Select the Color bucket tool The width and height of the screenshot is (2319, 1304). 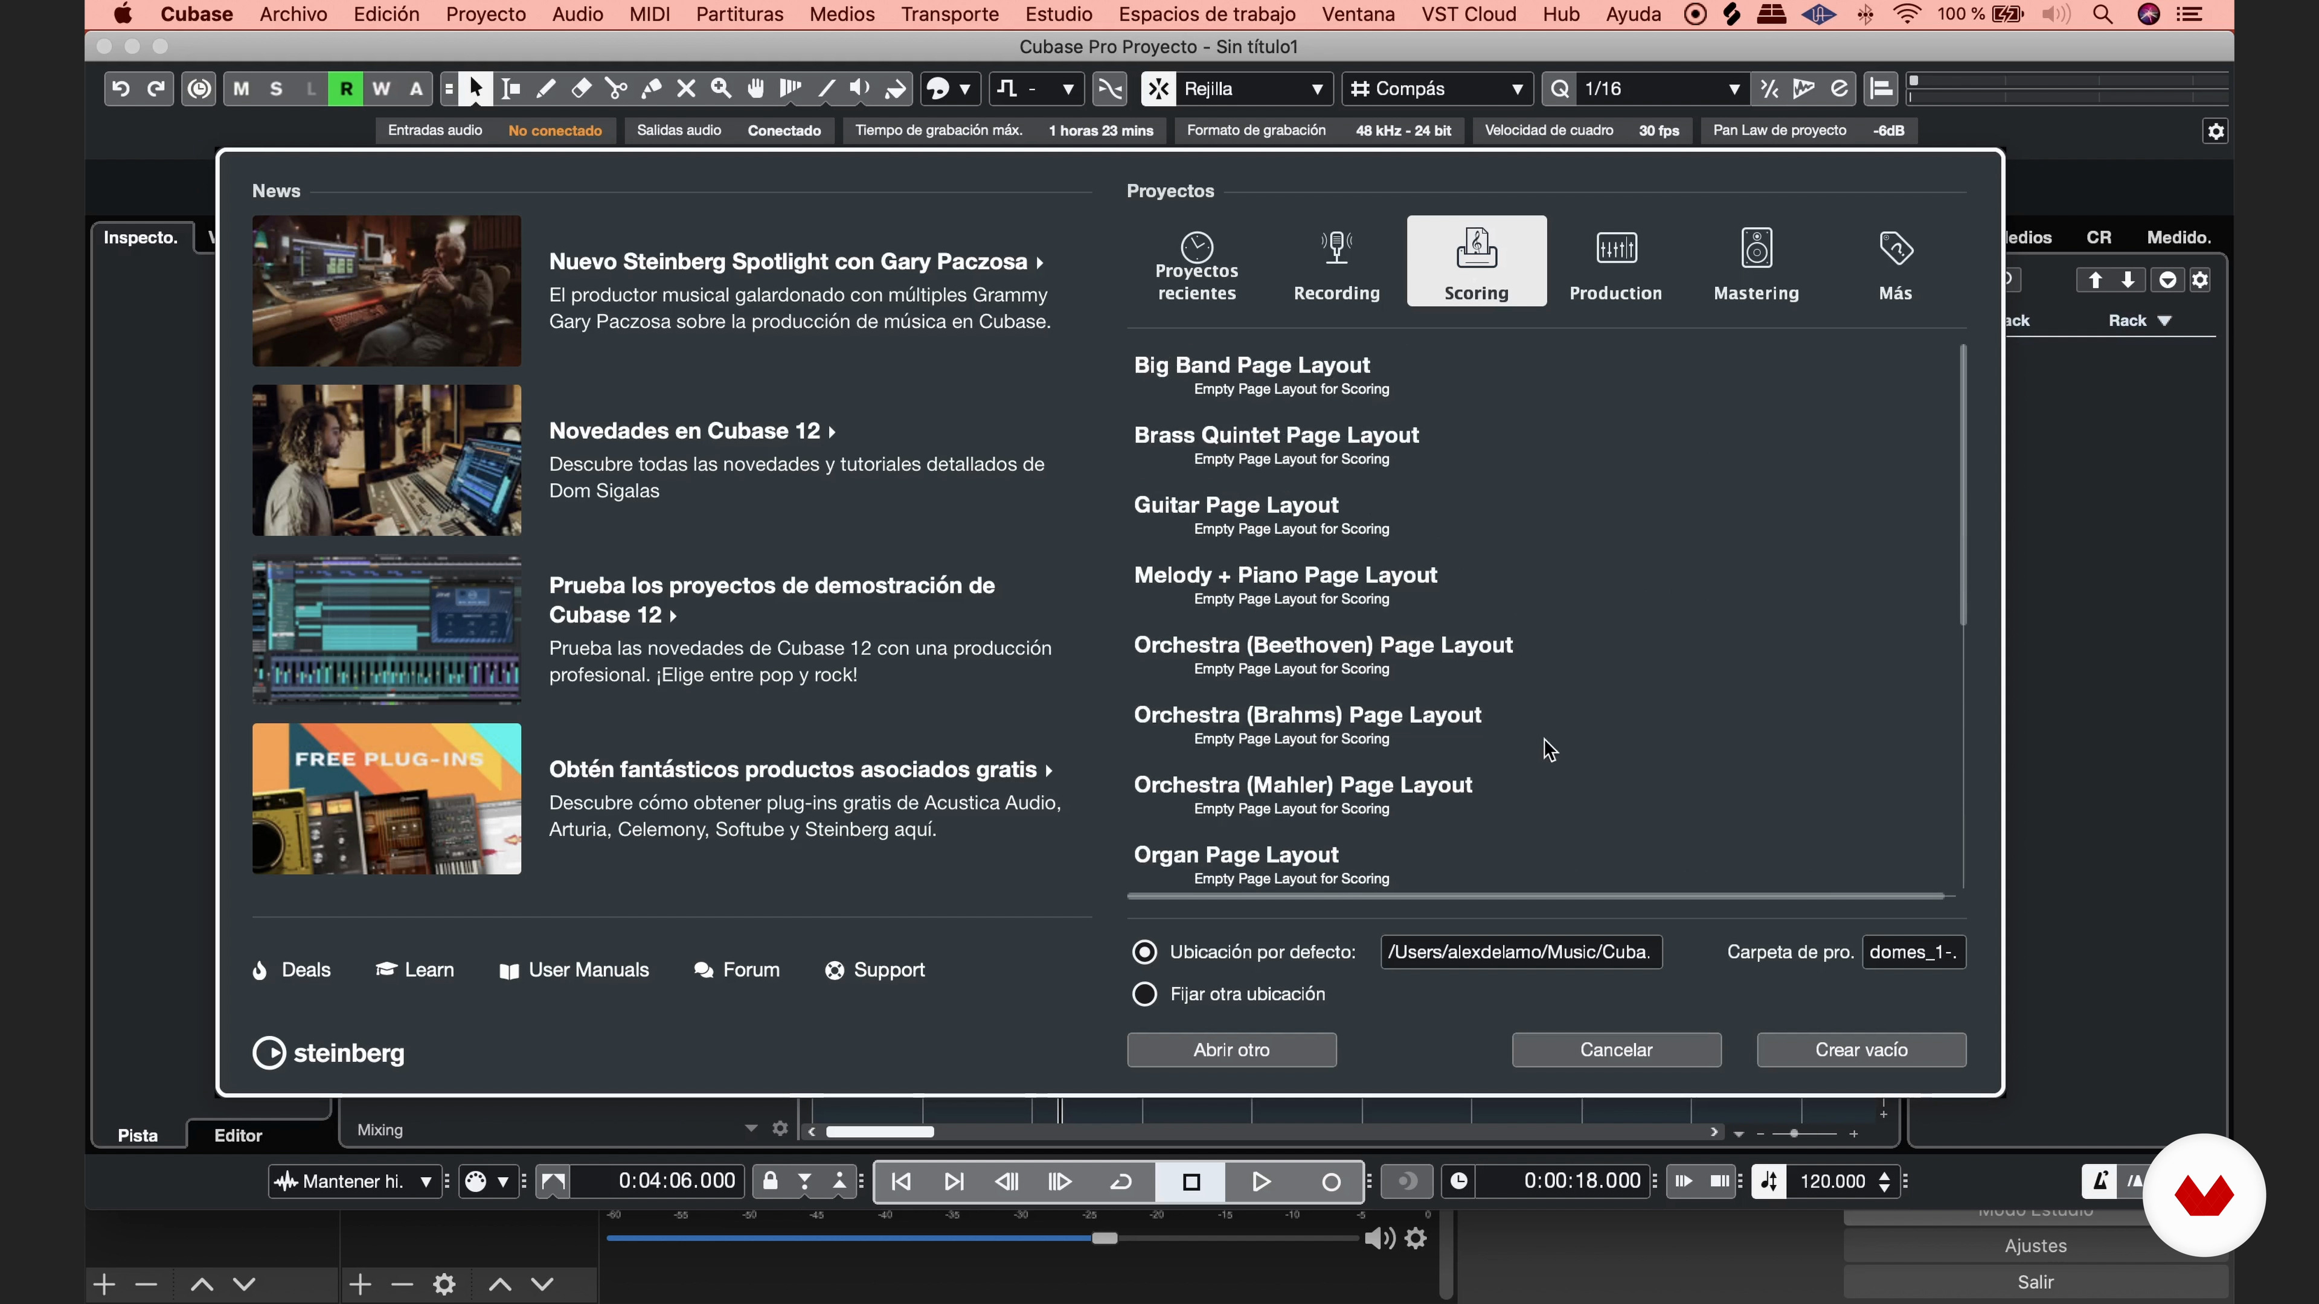(x=896, y=88)
